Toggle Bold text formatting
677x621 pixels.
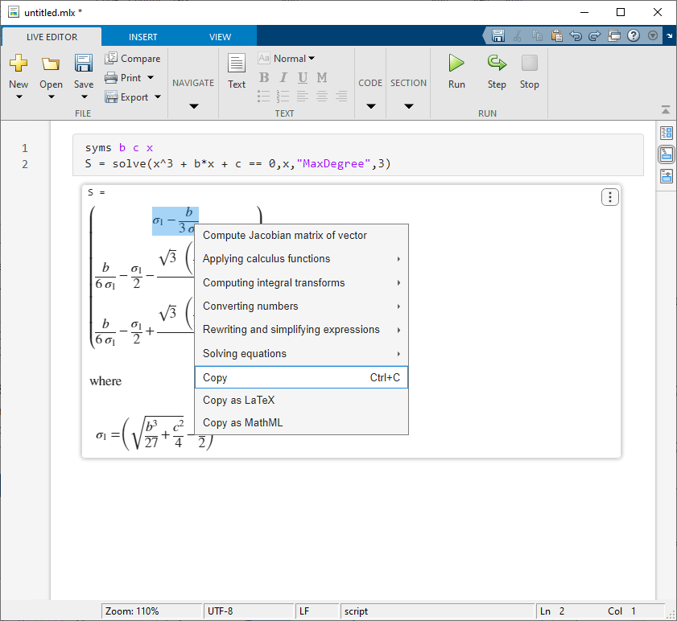[x=264, y=77]
